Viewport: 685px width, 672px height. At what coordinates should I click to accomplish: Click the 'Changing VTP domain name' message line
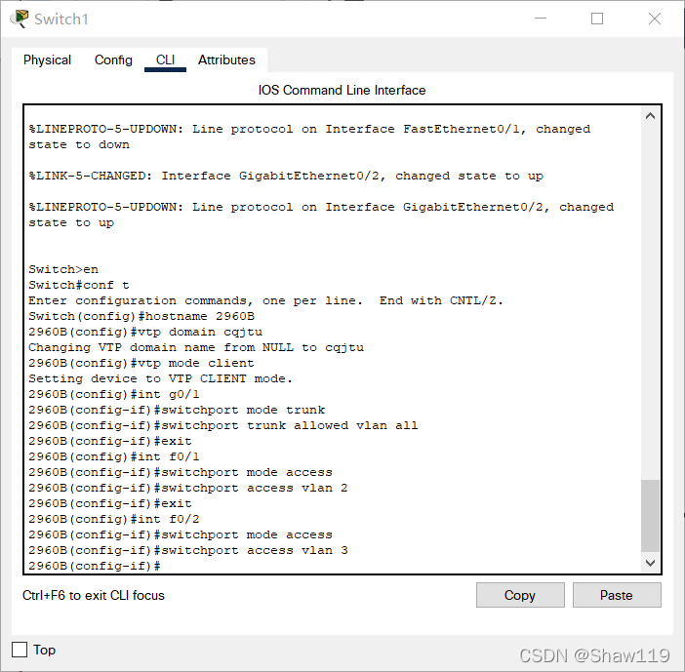pos(196,347)
